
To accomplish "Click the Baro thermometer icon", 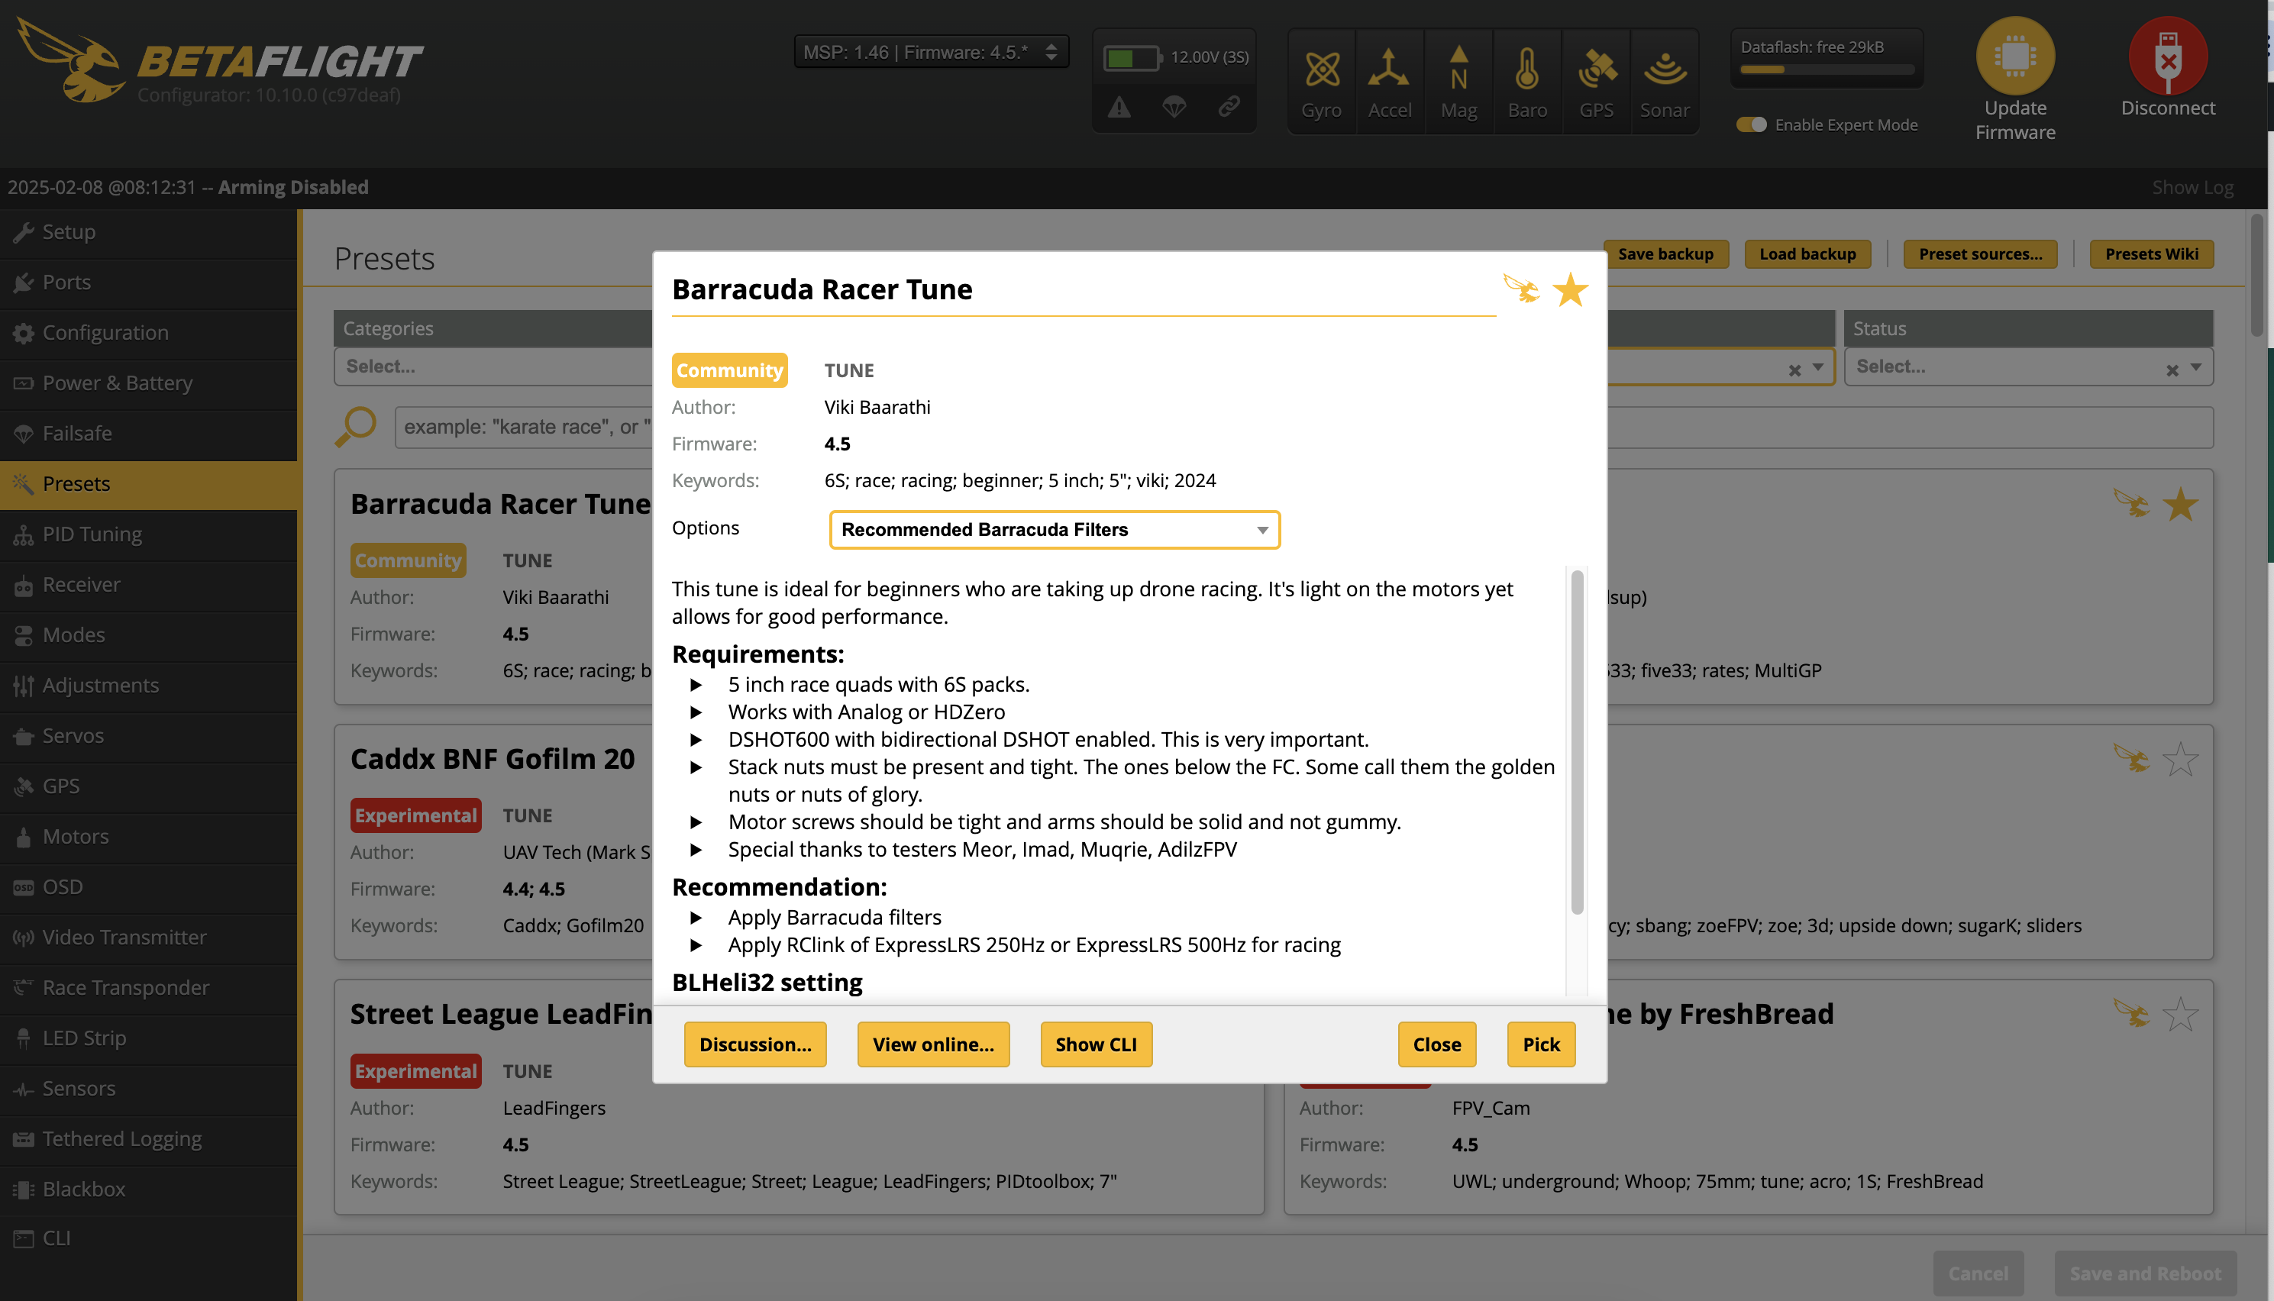I will (x=1527, y=69).
